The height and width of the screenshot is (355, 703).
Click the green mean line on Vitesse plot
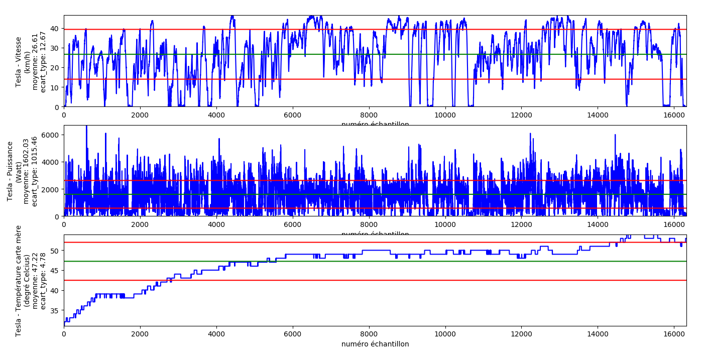click(x=375, y=54)
